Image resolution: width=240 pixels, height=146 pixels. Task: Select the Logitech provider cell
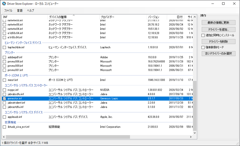(x=105, y=47)
